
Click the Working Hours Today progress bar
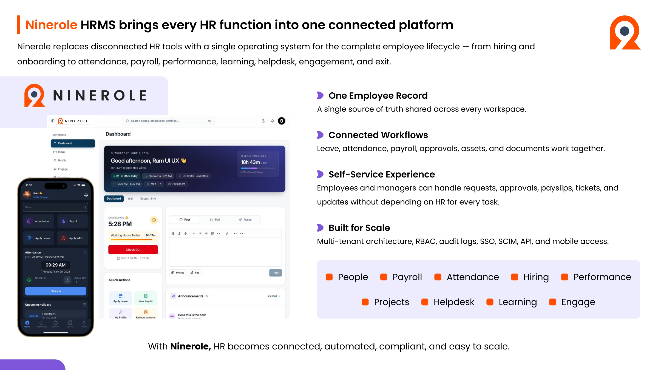pos(133,240)
